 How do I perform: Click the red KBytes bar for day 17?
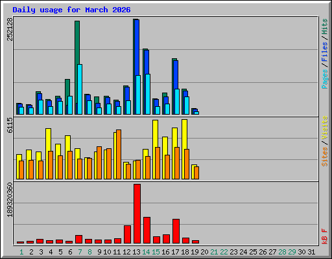[x=176, y=231]
